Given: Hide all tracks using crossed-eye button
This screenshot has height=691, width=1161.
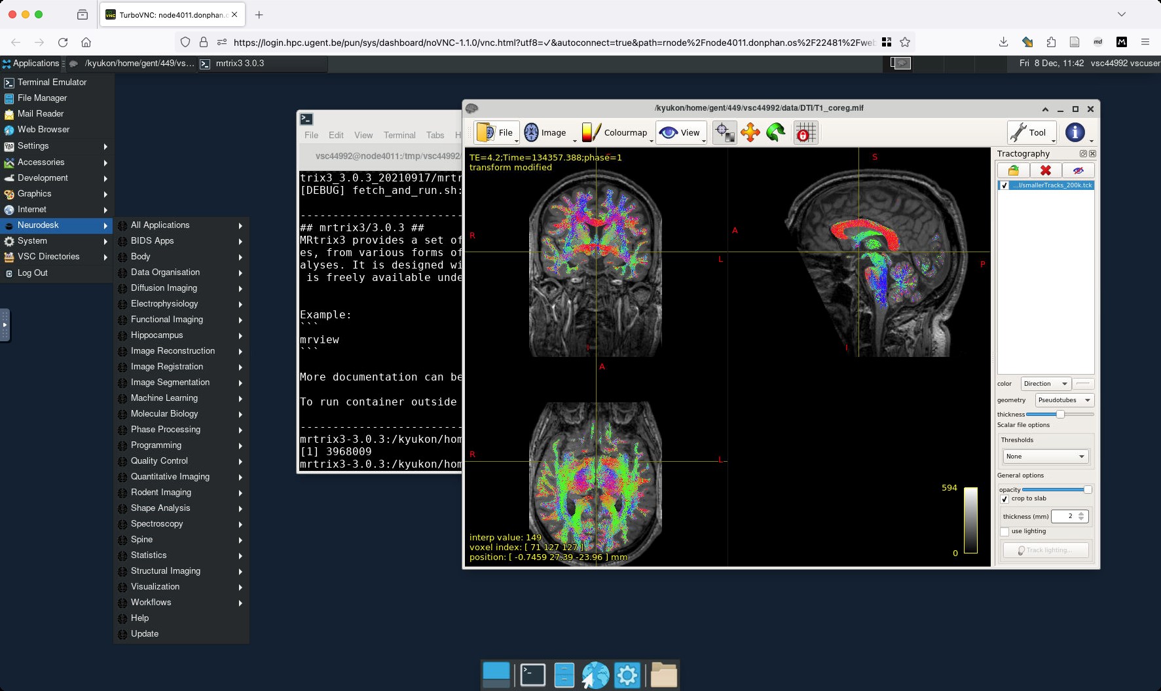Looking at the screenshot, I should click(x=1078, y=170).
